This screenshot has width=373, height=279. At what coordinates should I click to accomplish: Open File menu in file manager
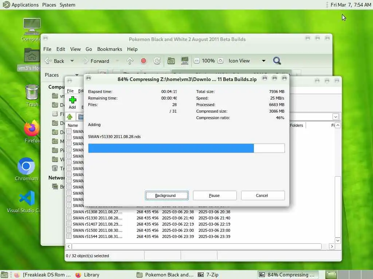pyautogui.click(x=47, y=49)
